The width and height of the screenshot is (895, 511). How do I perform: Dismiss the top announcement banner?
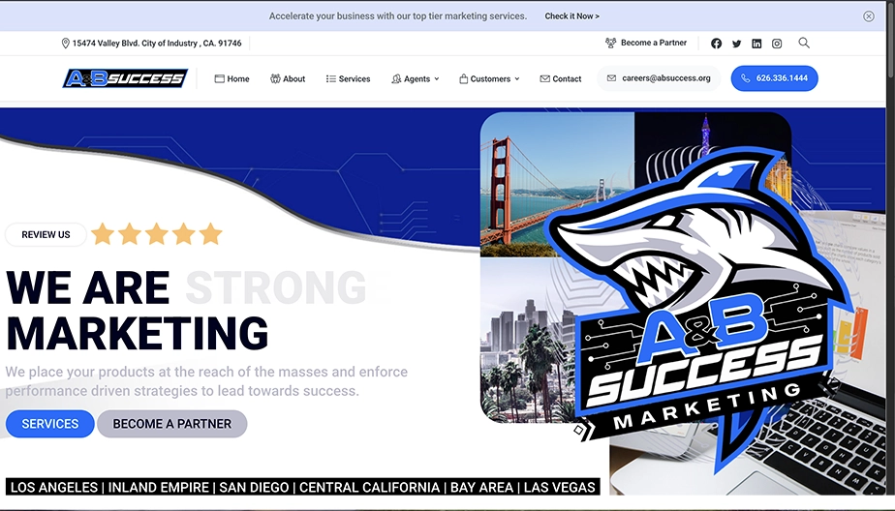pos(868,15)
